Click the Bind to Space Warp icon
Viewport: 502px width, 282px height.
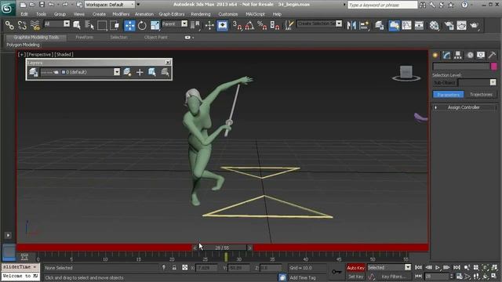pos(35,25)
